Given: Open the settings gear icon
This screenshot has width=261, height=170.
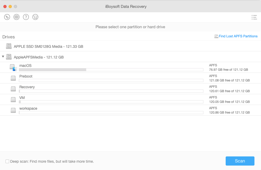Looking at the screenshot, I should 16,17.
